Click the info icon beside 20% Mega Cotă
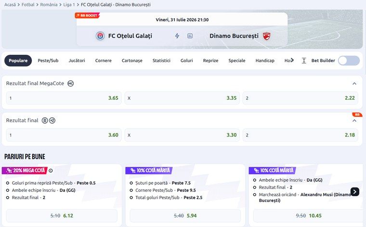 (x=51, y=171)
